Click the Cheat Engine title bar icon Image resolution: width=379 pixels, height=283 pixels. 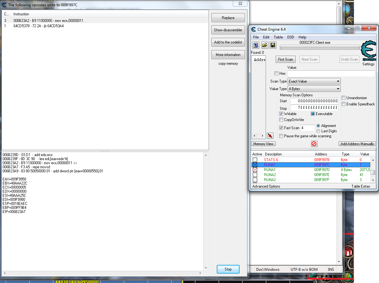pos(253,29)
